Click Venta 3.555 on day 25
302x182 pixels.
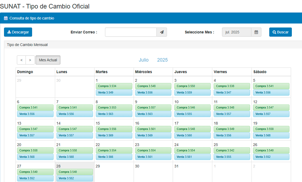[x=232, y=157]
